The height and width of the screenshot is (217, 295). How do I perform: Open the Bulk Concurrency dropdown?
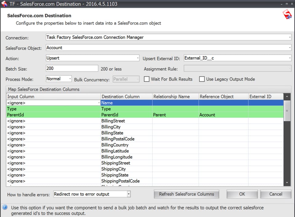[x=138, y=79]
